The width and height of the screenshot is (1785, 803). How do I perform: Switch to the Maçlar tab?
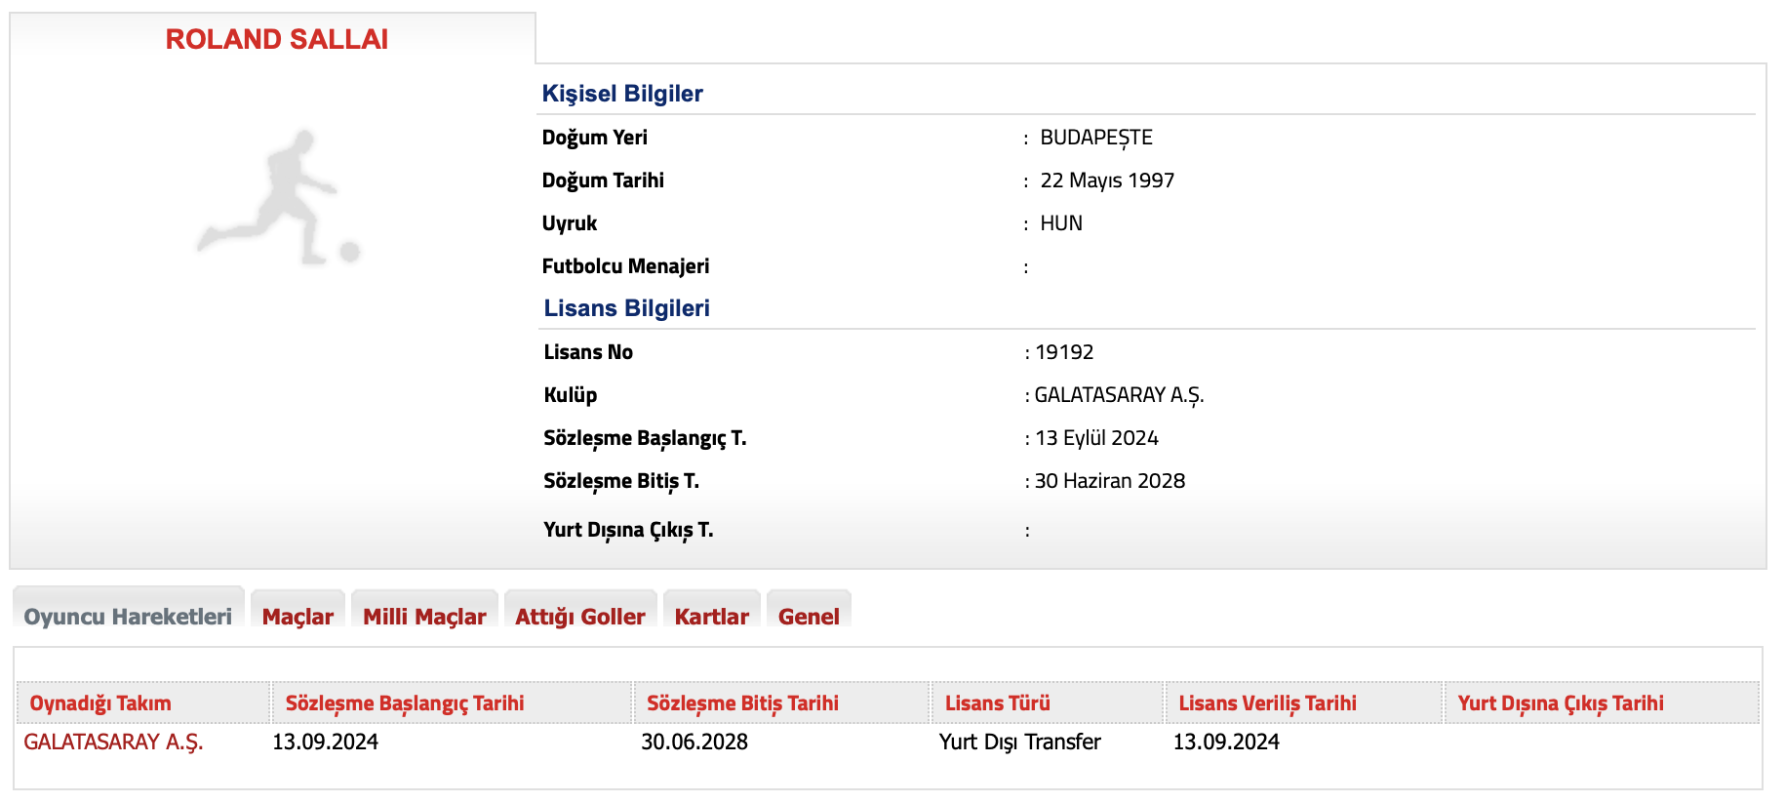click(x=297, y=617)
